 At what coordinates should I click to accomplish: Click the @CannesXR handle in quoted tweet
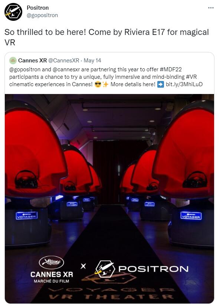[x=63, y=61]
